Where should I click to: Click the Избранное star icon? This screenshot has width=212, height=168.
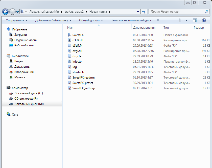(8, 29)
